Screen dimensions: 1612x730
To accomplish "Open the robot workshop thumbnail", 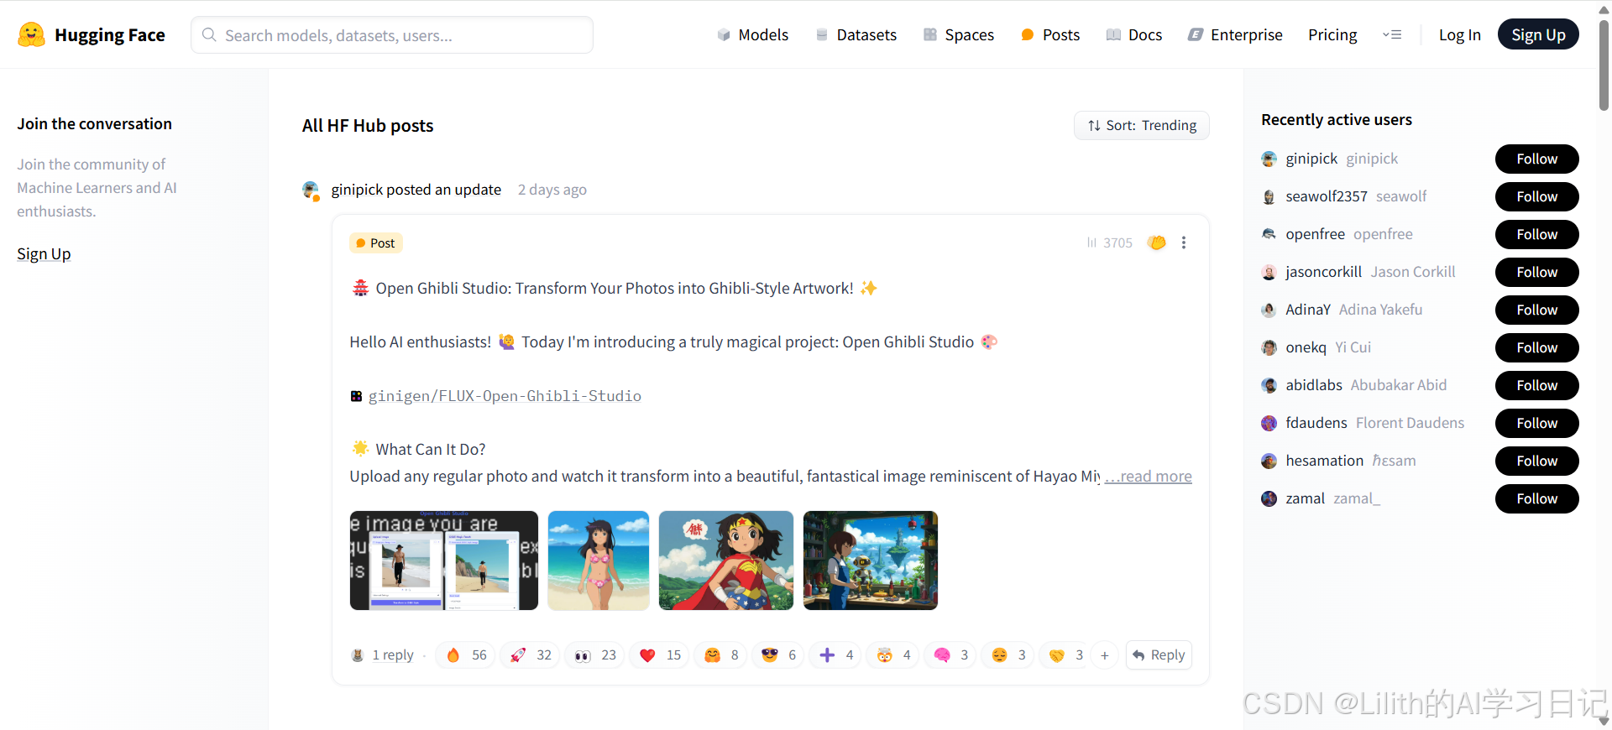I will click(x=871, y=561).
